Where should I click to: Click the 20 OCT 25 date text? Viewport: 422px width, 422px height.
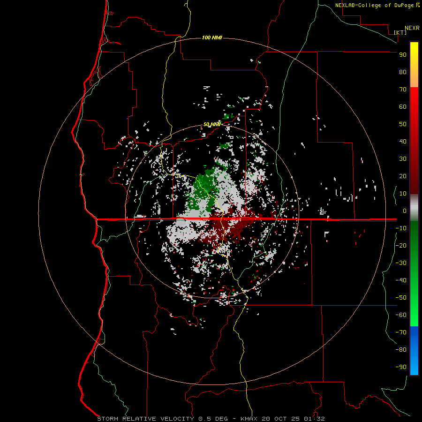(x=281, y=419)
